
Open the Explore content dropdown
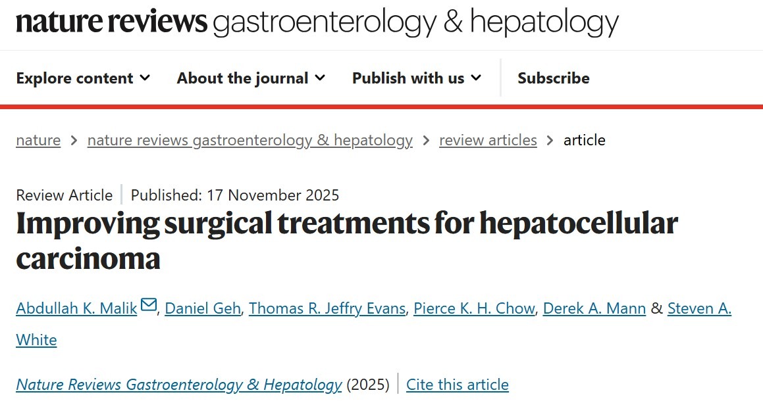click(x=74, y=78)
